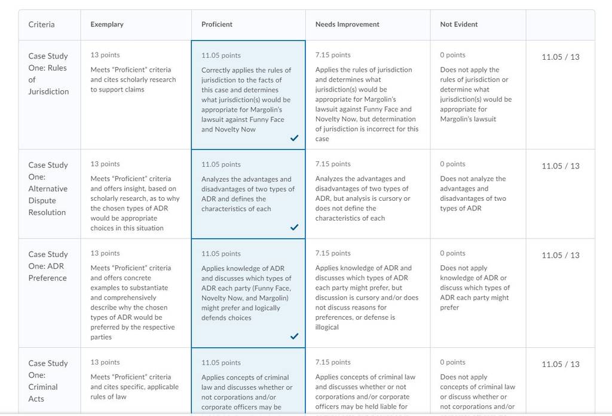Select Not Evident for Alternative Dispute Resolution
This screenshot has width=612, height=416.
pos(478,194)
